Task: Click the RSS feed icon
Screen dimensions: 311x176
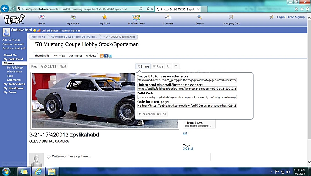Action: [x=102, y=56]
